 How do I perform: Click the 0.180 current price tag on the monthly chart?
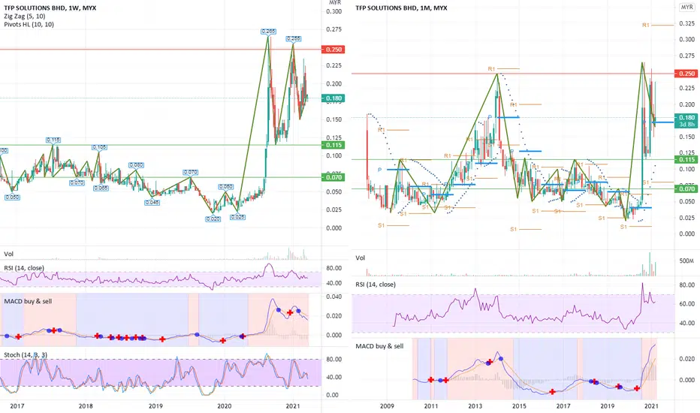pyautogui.click(x=686, y=117)
